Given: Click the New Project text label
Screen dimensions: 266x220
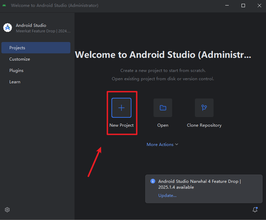Looking at the screenshot, I should coord(121,125).
